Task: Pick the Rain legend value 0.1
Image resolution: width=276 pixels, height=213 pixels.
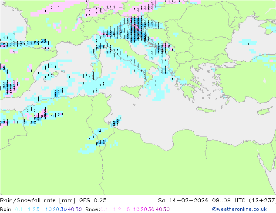Action: point(19,210)
